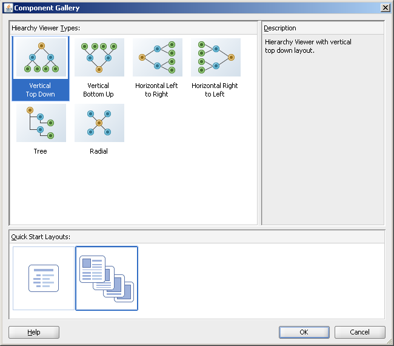The height and width of the screenshot is (346, 394).
Task: Select the Radial hierarchy viewer icon
Action: click(99, 123)
